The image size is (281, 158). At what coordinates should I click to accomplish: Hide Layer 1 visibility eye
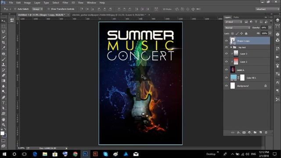[x=227, y=70]
